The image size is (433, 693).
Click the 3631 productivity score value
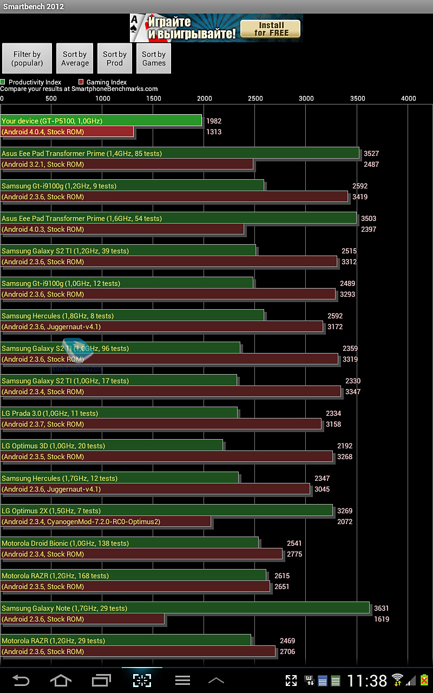(x=382, y=609)
